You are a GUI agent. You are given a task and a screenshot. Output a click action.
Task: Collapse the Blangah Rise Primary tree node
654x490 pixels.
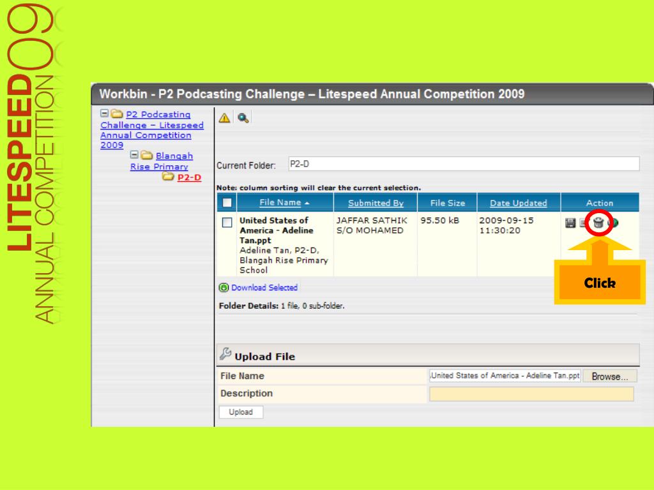134,155
